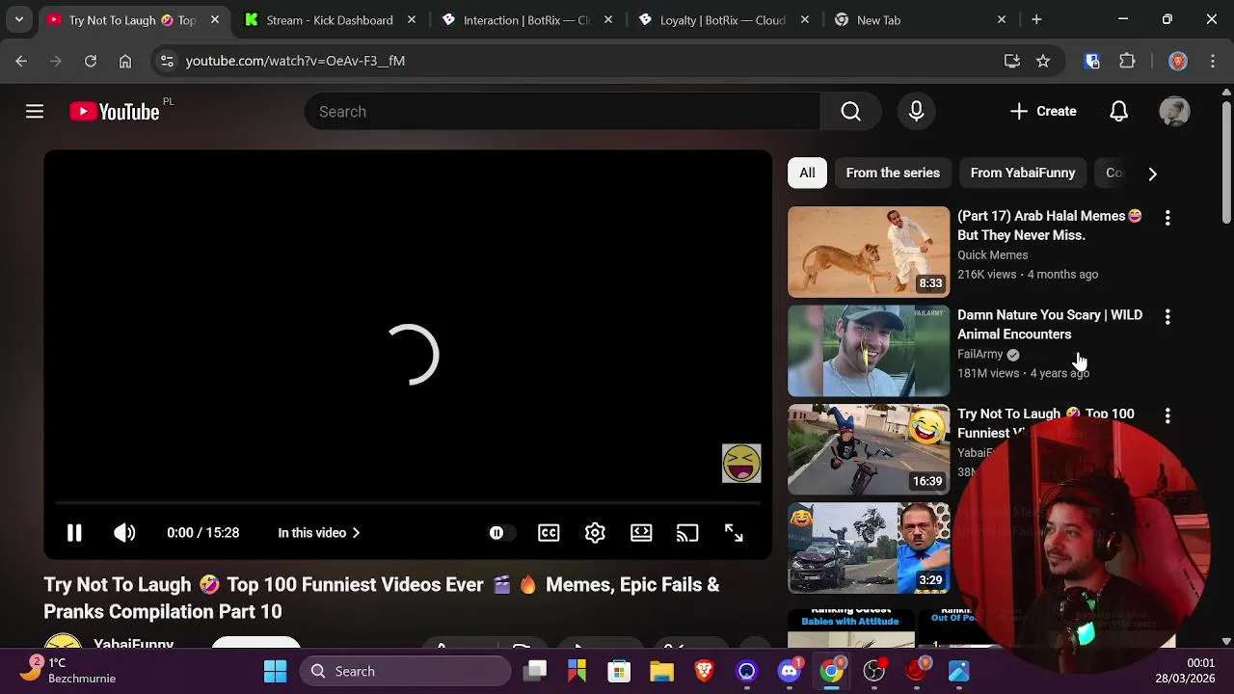Screen dimensions: 1234x694
Task: Open the YabaiFunny channel name
Action: (x=133, y=644)
